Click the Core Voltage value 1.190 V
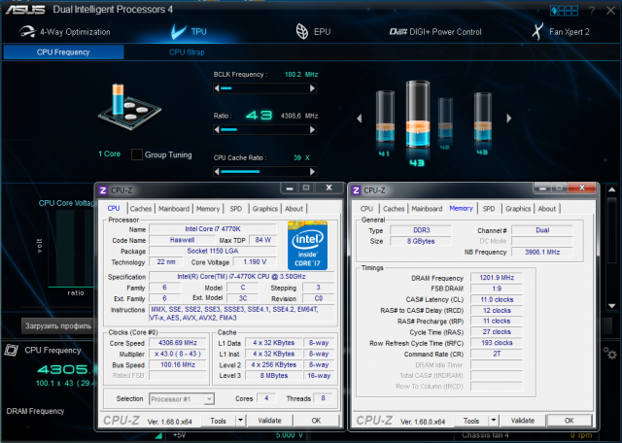 tap(255, 261)
